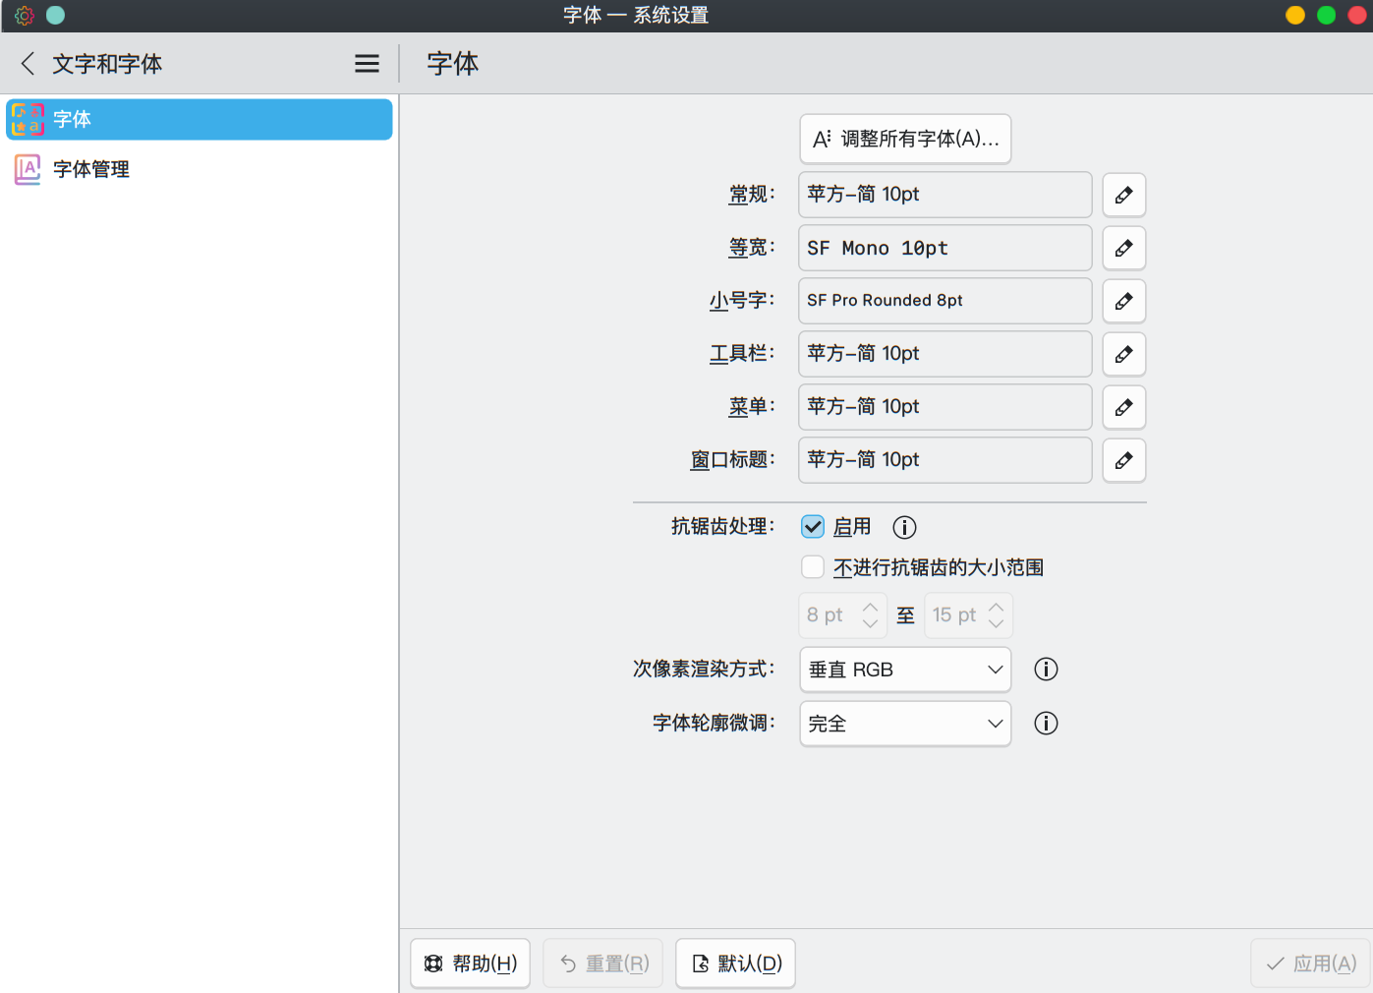Click the 调整所有字体(A) button
Screen dimensions: 1373x993
tap(905, 139)
